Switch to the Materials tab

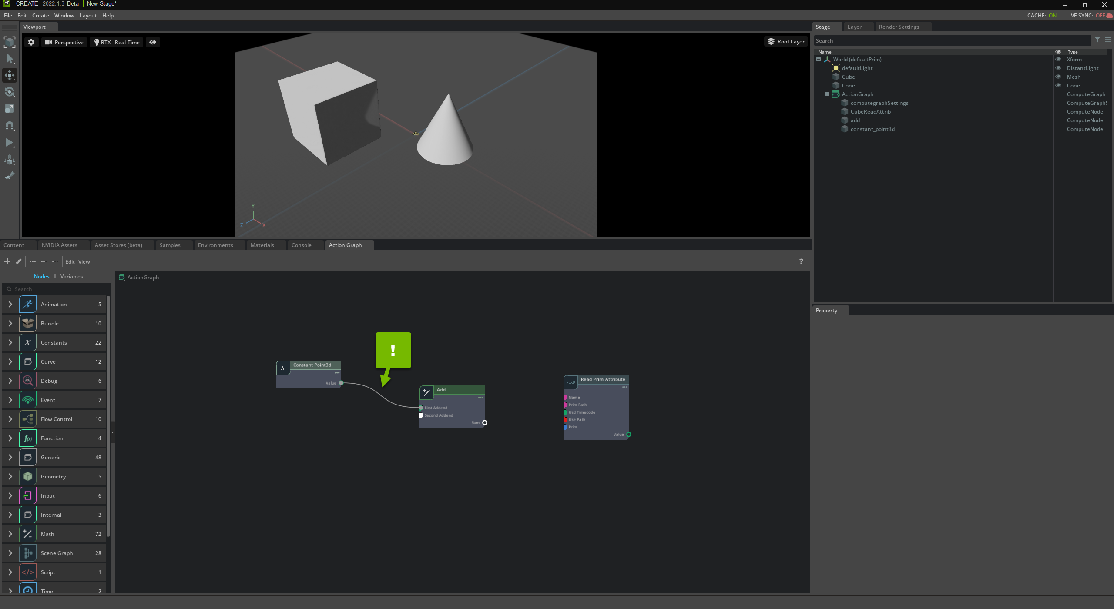262,245
